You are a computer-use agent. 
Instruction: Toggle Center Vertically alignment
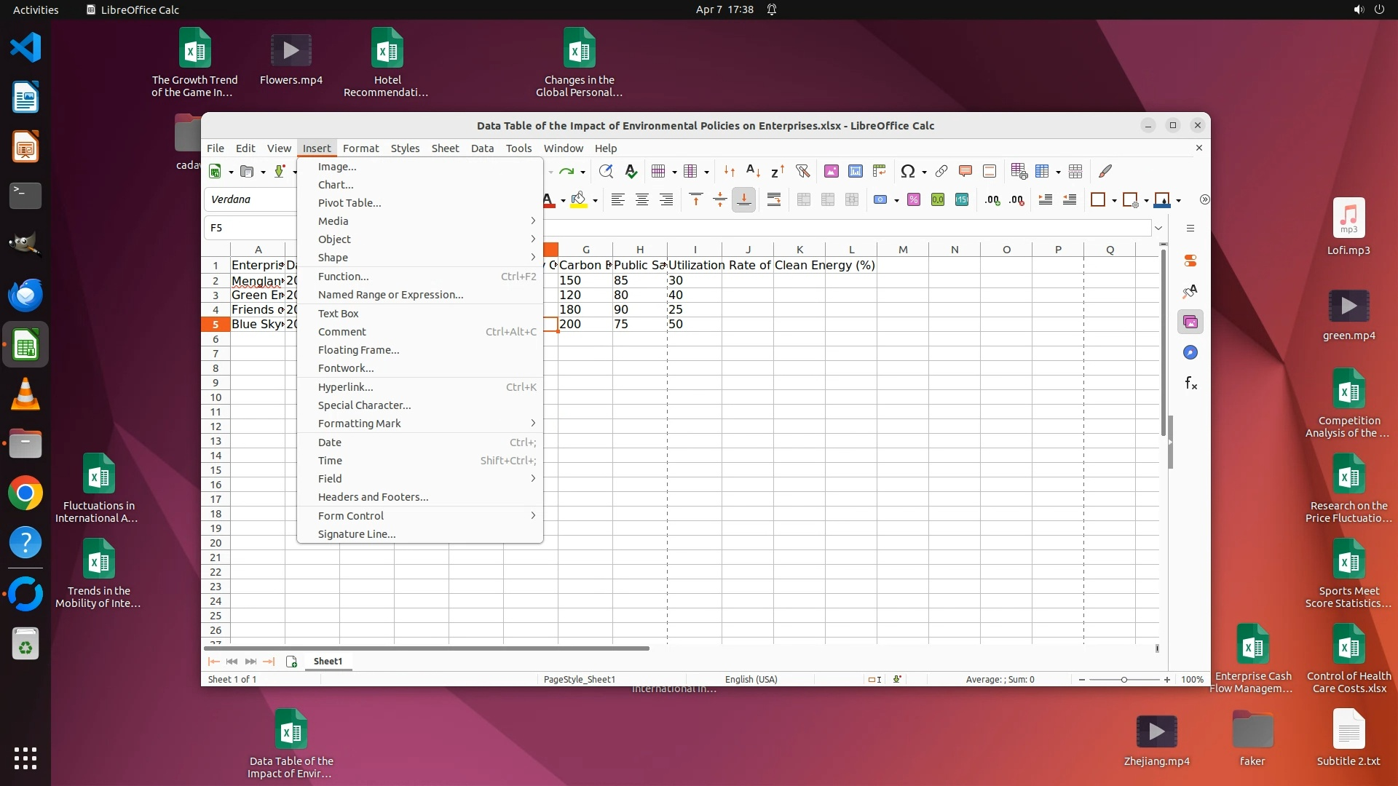tap(719, 200)
